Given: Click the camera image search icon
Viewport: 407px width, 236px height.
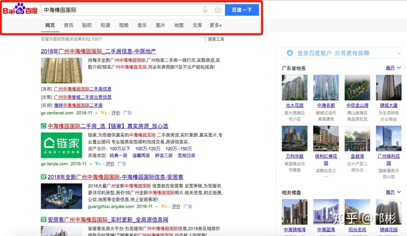Looking at the screenshot, I should tap(218, 10).
